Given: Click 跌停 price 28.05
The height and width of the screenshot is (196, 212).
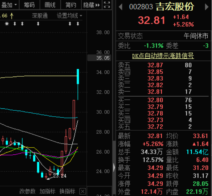Looking at the screenshot, I should pyautogui.click(x=201, y=184).
